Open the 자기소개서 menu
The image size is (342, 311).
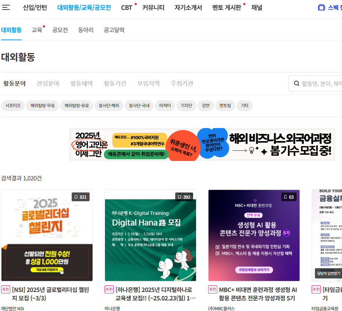pyautogui.click(x=188, y=8)
